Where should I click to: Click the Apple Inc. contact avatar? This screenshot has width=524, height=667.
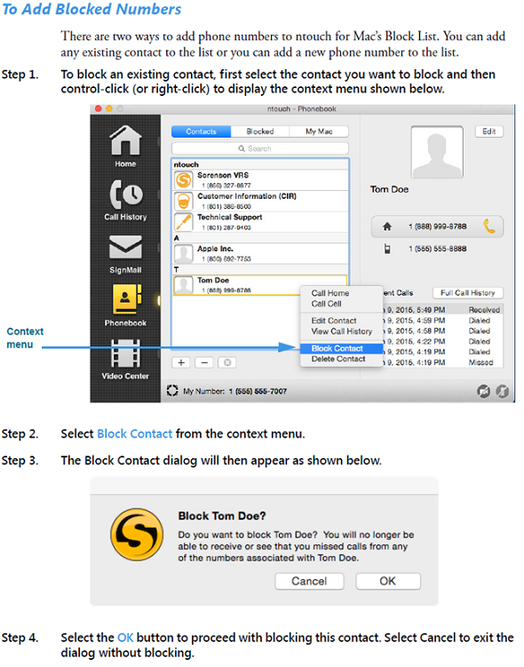184,254
